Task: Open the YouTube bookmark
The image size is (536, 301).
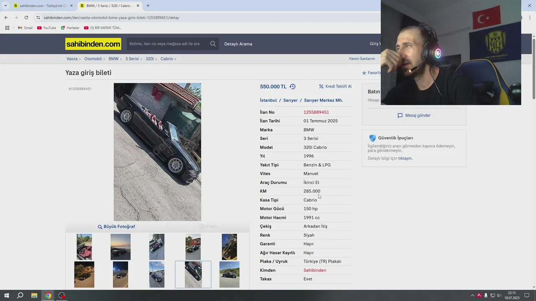Action: tap(46, 28)
